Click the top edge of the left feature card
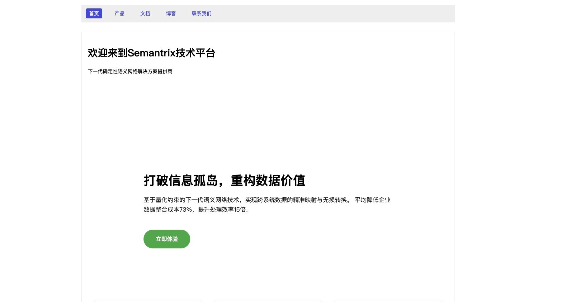Viewport: 566px width, 302px height. click(x=148, y=301)
